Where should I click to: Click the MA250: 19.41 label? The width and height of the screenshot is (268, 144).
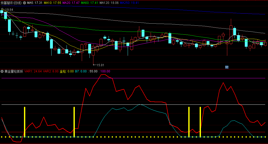pyautogui.click(x=129, y=3)
